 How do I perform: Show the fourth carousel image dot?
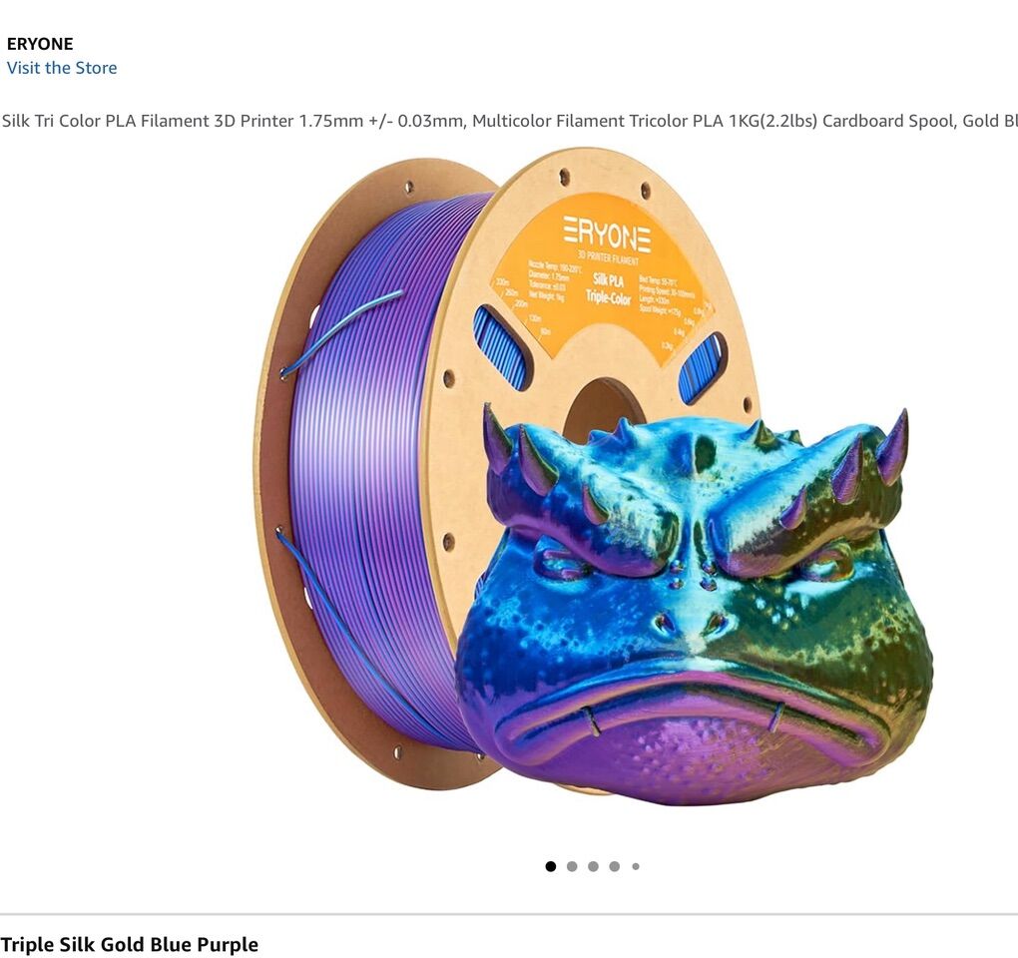click(614, 866)
